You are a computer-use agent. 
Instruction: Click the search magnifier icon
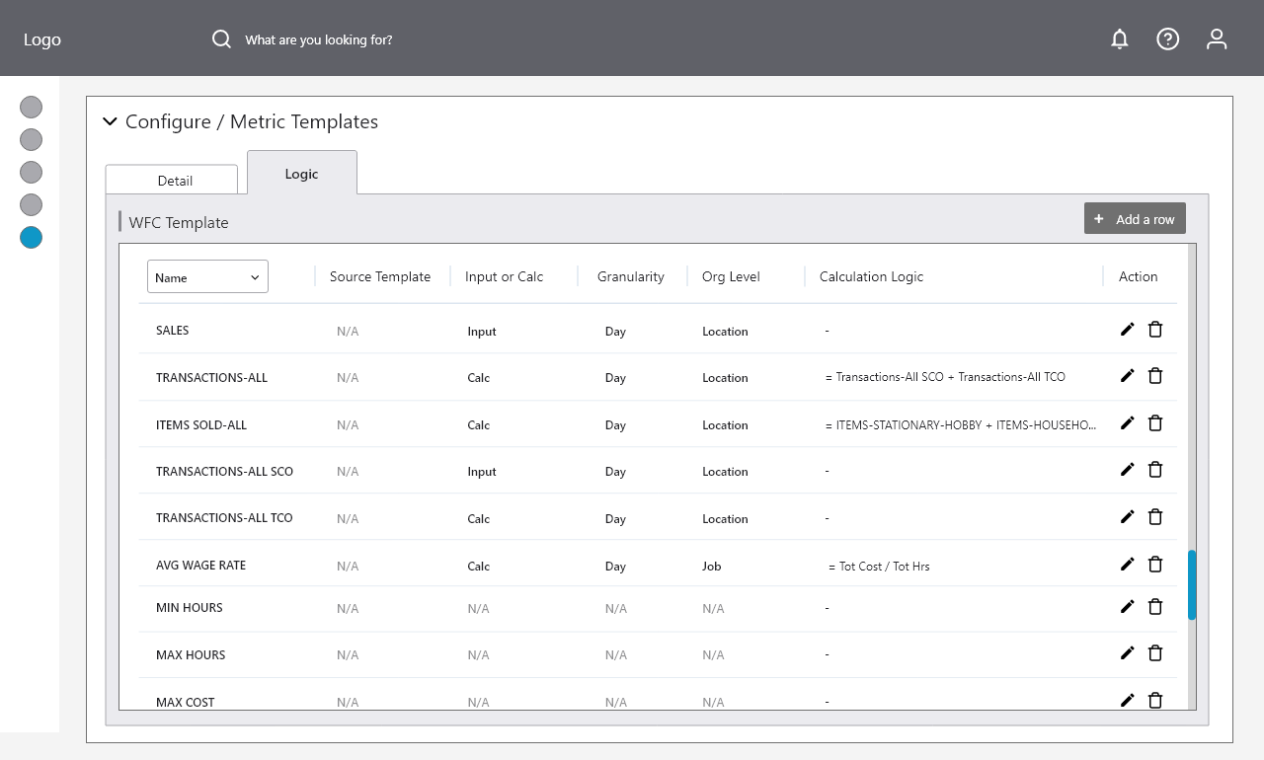pyautogui.click(x=222, y=39)
